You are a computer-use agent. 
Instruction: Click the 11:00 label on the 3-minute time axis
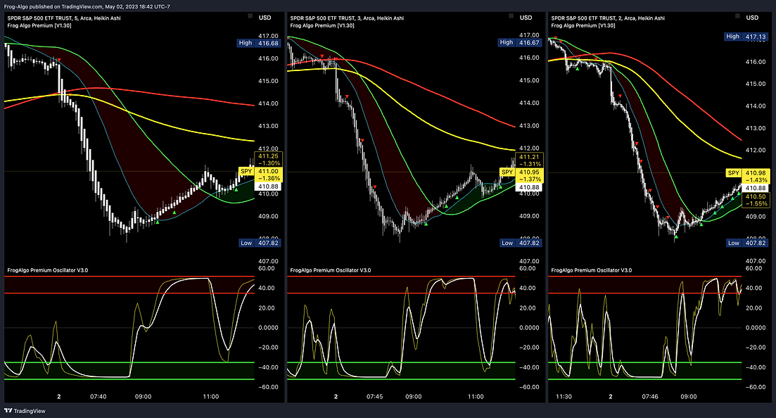(476, 397)
